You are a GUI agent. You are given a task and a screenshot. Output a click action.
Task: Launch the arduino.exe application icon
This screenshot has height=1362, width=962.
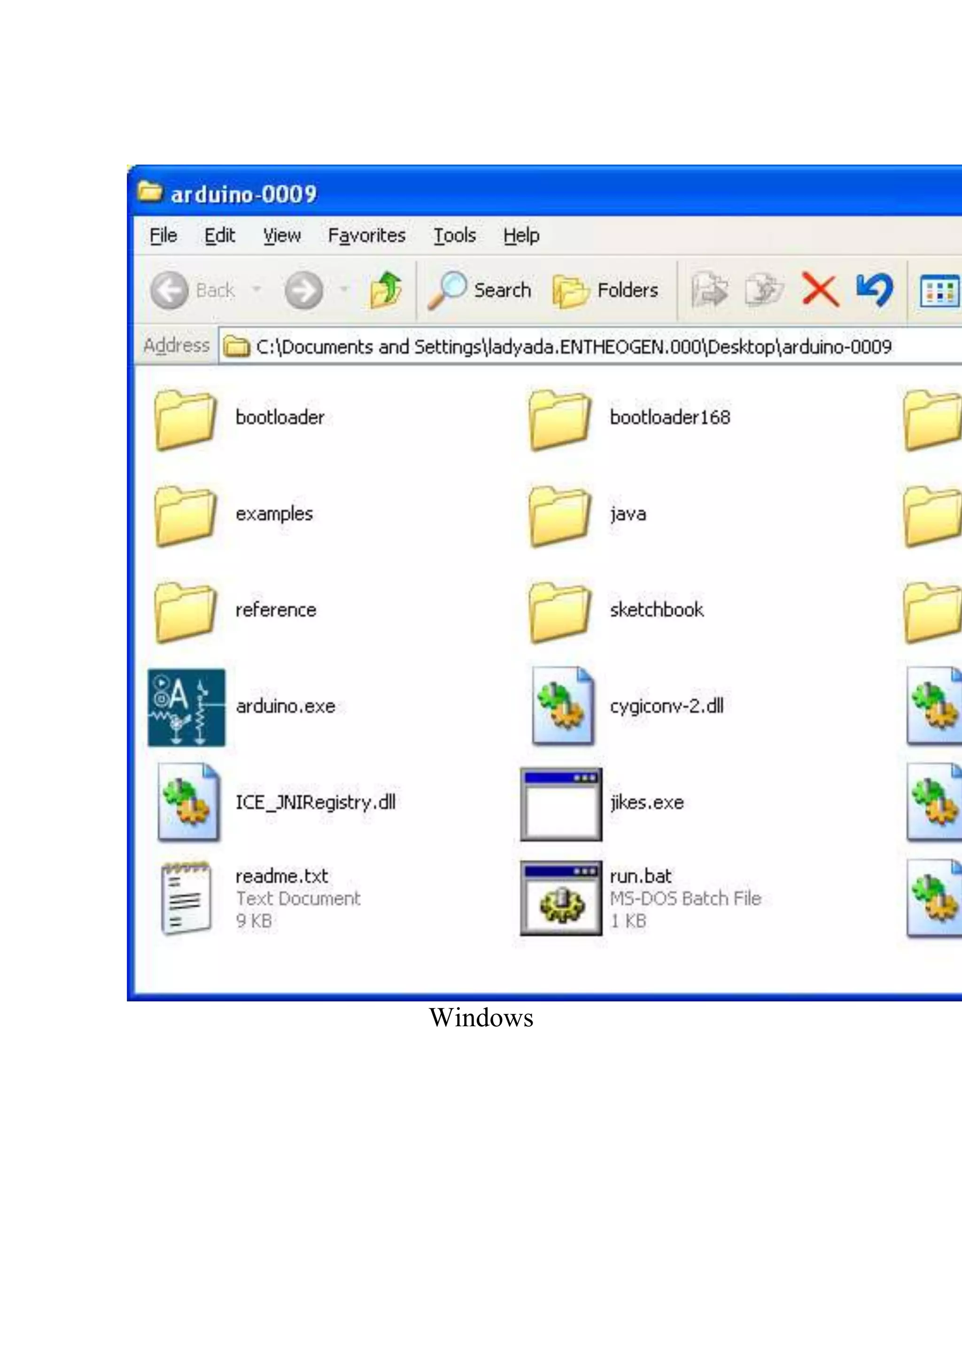186,707
